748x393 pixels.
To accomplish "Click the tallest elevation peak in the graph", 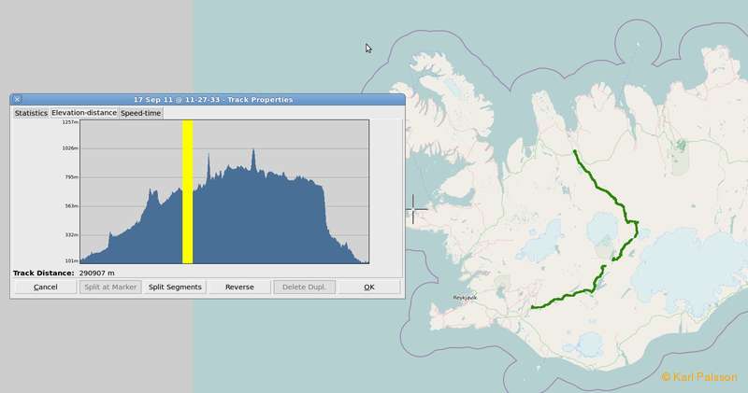I will (x=252, y=154).
